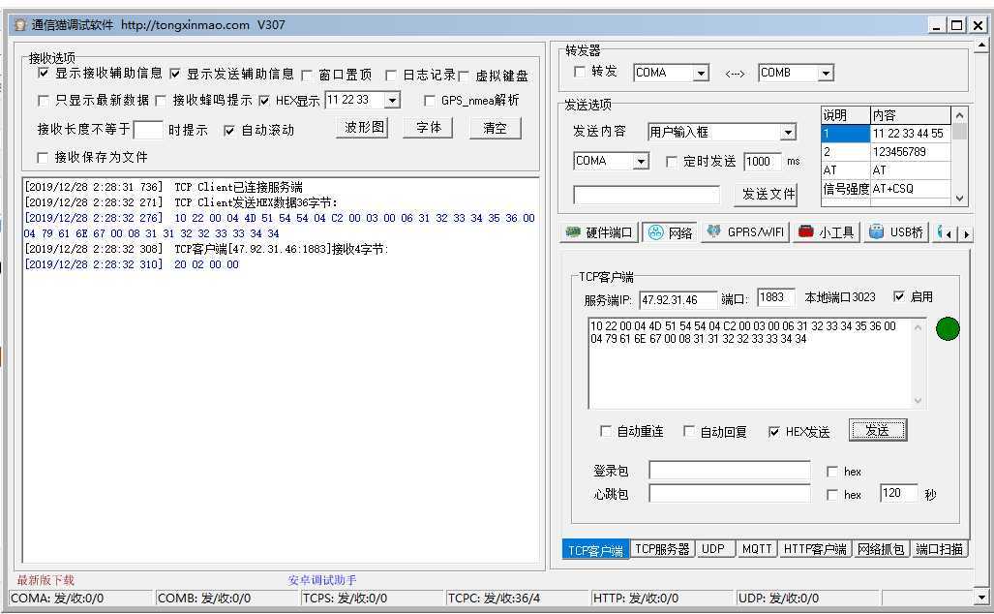Check 只显示最新数据 option
The image size is (994, 614).
[x=44, y=100]
